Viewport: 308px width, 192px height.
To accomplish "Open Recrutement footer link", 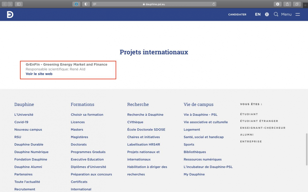I will (x=25, y=189).
